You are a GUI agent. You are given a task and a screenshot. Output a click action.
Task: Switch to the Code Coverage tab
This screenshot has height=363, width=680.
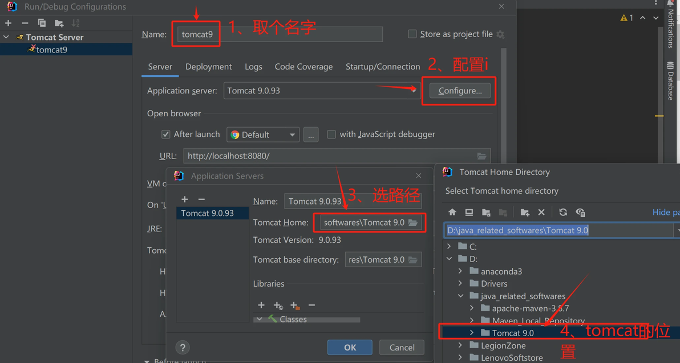[303, 67]
